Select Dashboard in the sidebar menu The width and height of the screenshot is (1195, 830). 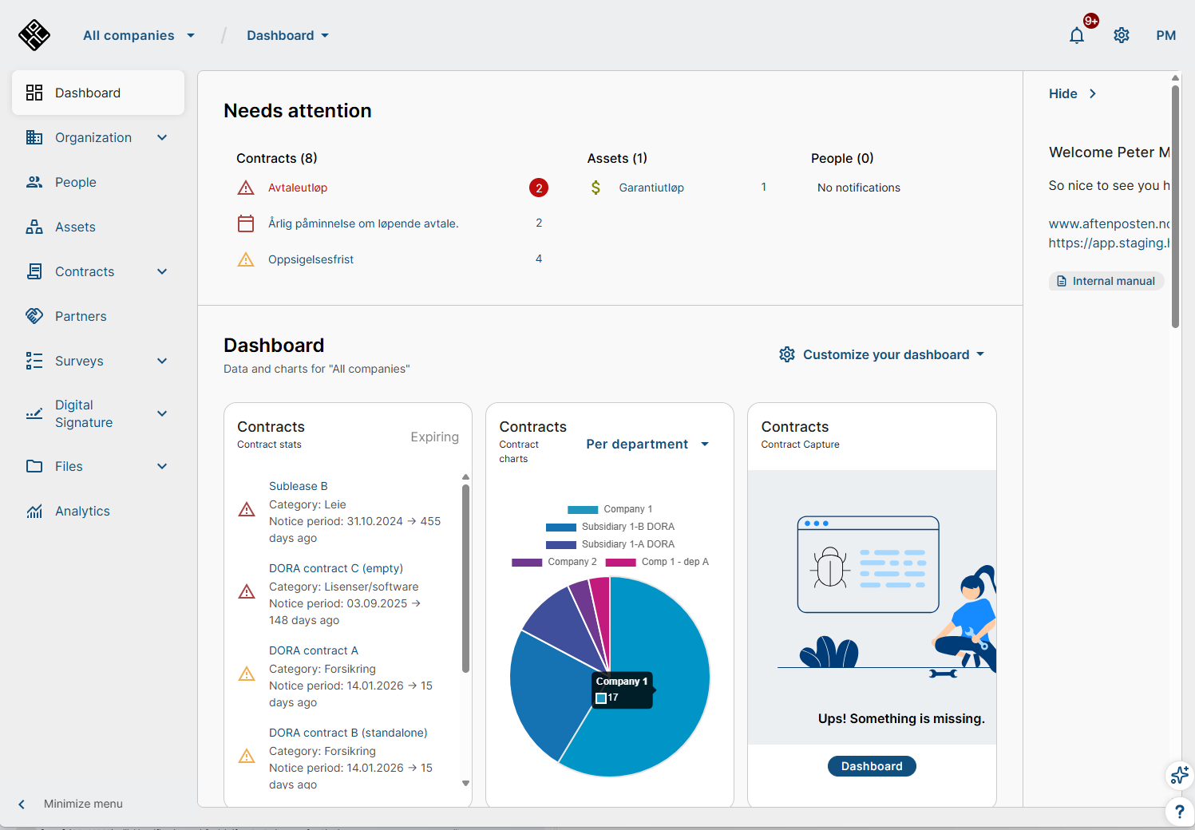88,93
